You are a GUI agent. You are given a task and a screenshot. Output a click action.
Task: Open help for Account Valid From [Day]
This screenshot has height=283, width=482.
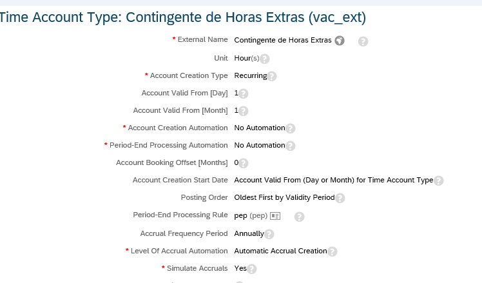(x=243, y=93)
